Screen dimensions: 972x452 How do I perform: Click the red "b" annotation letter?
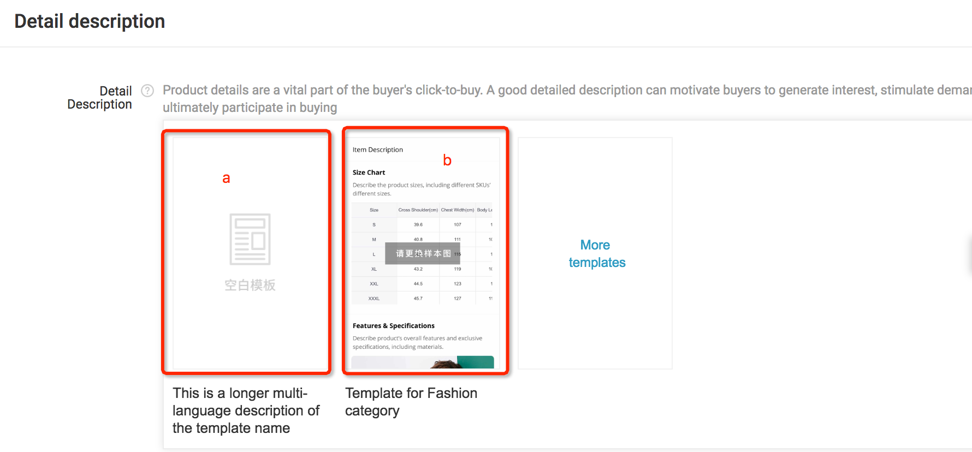click(447, 160)
